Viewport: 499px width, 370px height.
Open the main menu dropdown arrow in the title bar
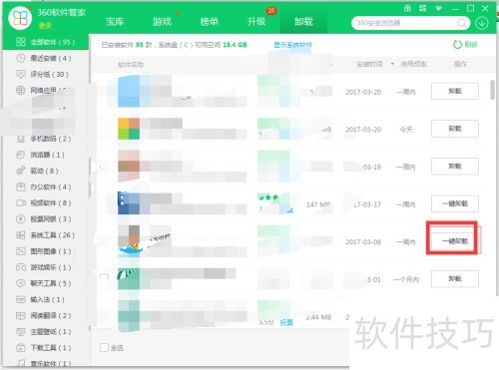[438, 9]
